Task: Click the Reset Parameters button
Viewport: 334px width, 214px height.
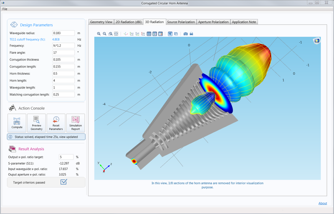Action: pyautogui.click(x=56, y=123)
